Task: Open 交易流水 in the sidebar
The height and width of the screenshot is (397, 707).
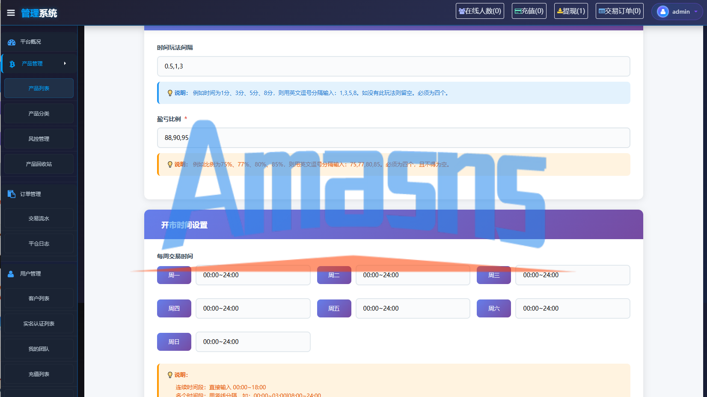Action: pos(39,218)
